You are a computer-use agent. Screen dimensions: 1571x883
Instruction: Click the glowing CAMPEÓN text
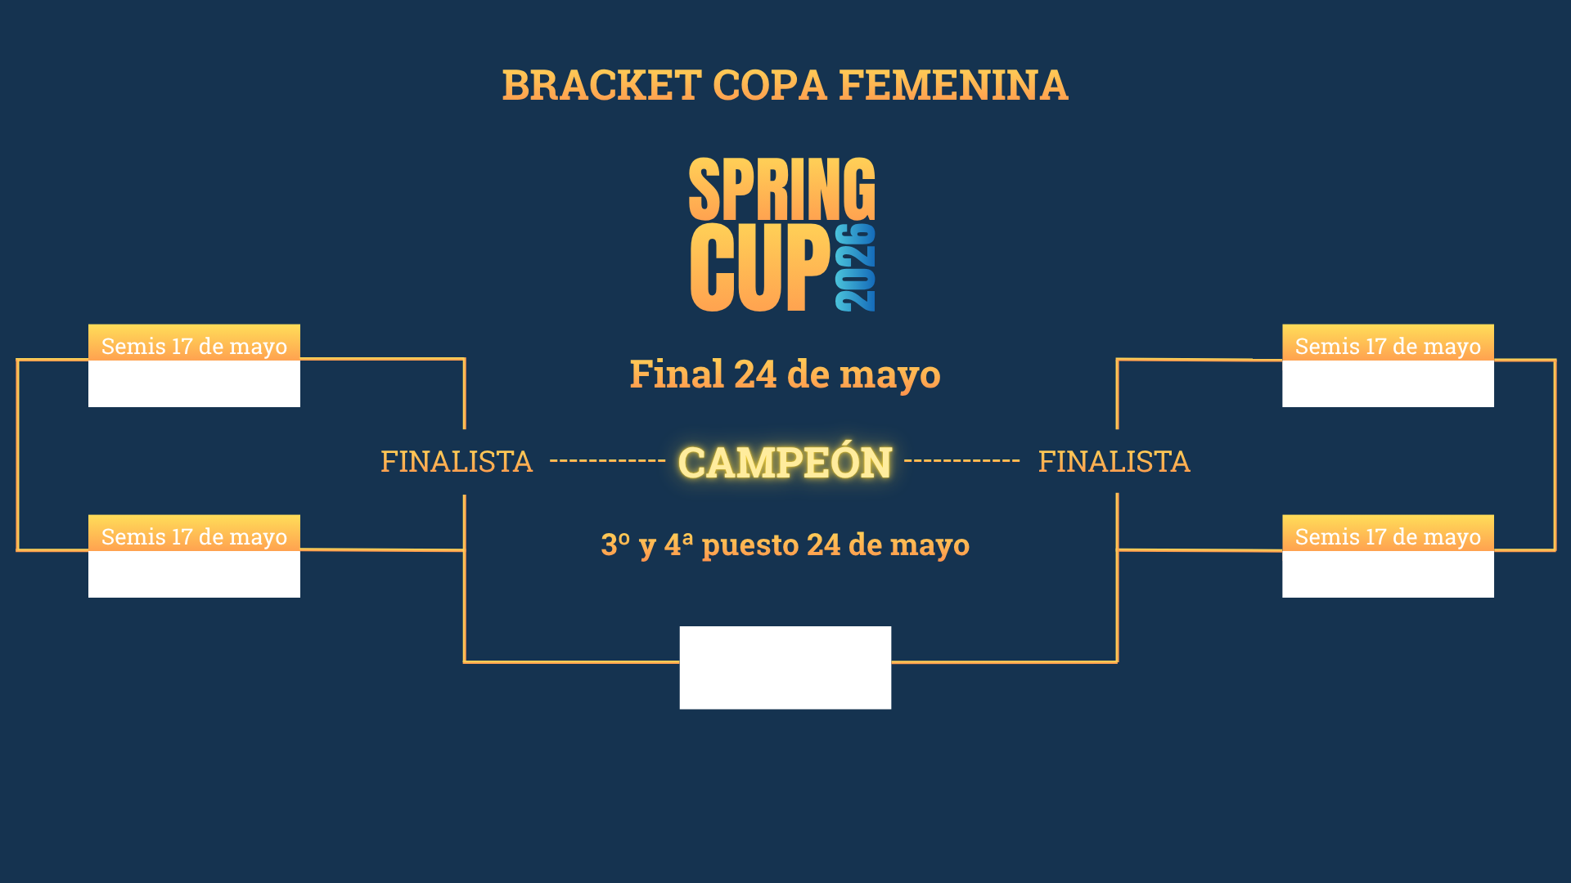click(785, 463)
